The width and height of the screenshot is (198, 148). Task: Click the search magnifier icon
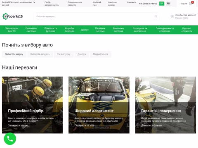pyautogui.click(x=156, y=16)
